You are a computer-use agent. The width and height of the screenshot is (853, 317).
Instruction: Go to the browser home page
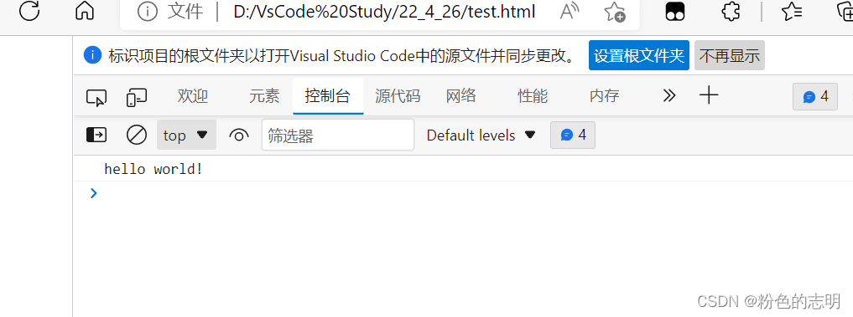point(85,11)
